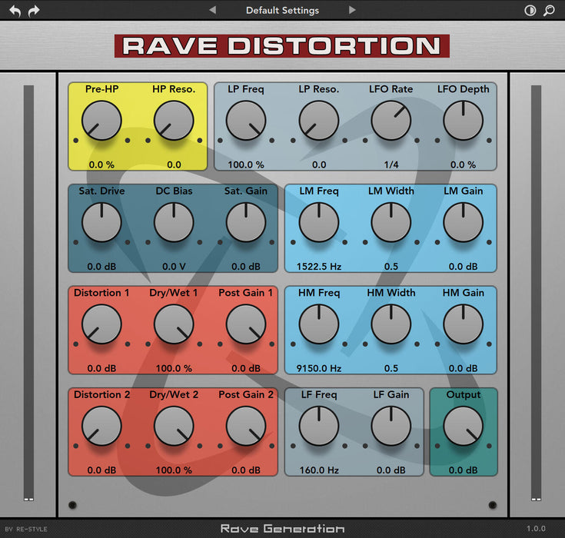Screen dimensions: 565x538
Task: Open the magnifier search icon
Action: tap(549, 11)
